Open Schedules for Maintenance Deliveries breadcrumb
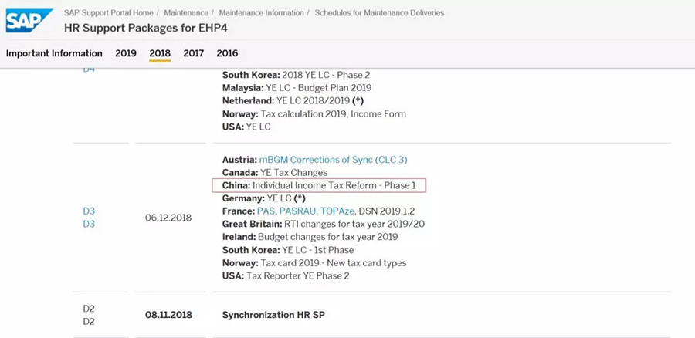695x338 pixels. click(379, 13)
